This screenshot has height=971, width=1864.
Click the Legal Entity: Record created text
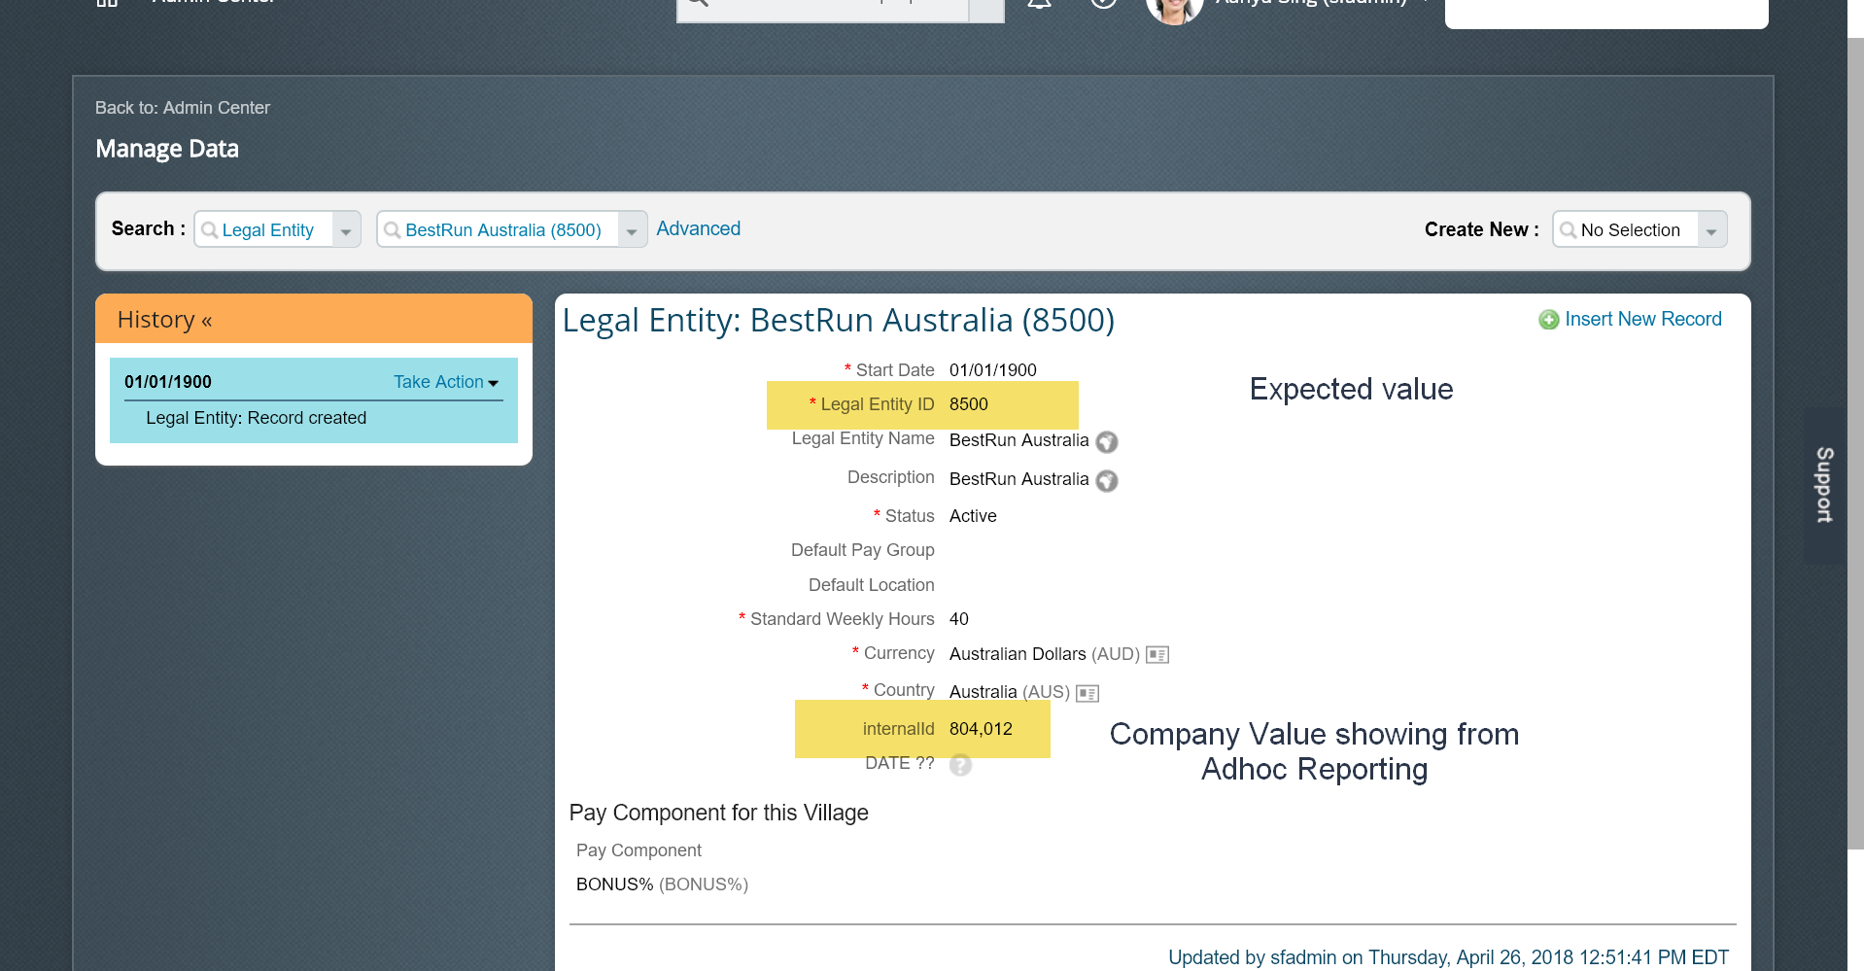[257, 418]
